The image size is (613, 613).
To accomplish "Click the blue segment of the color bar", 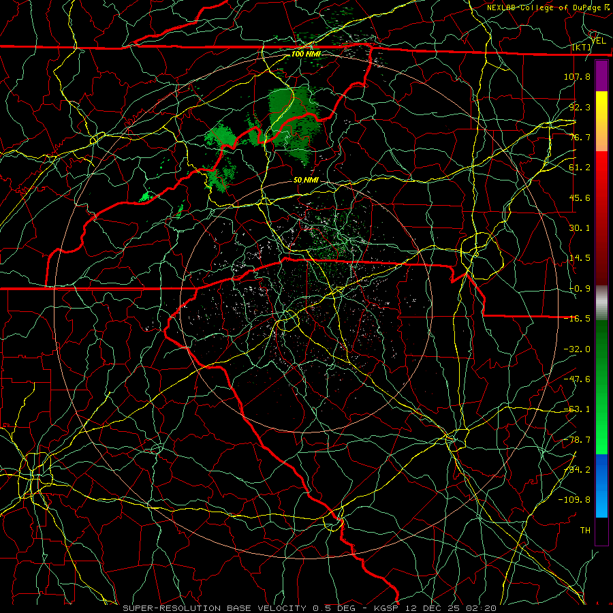I will tap(601, 486).
